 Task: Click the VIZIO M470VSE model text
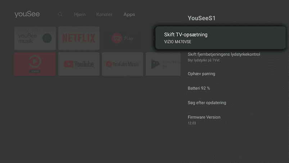click(x=178, y=42)
